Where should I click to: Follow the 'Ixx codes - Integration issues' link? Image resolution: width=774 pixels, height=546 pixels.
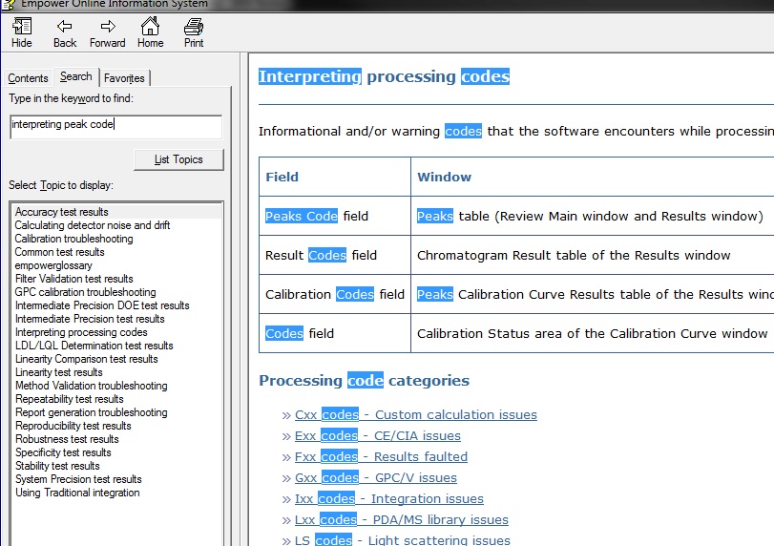(389, 498)
